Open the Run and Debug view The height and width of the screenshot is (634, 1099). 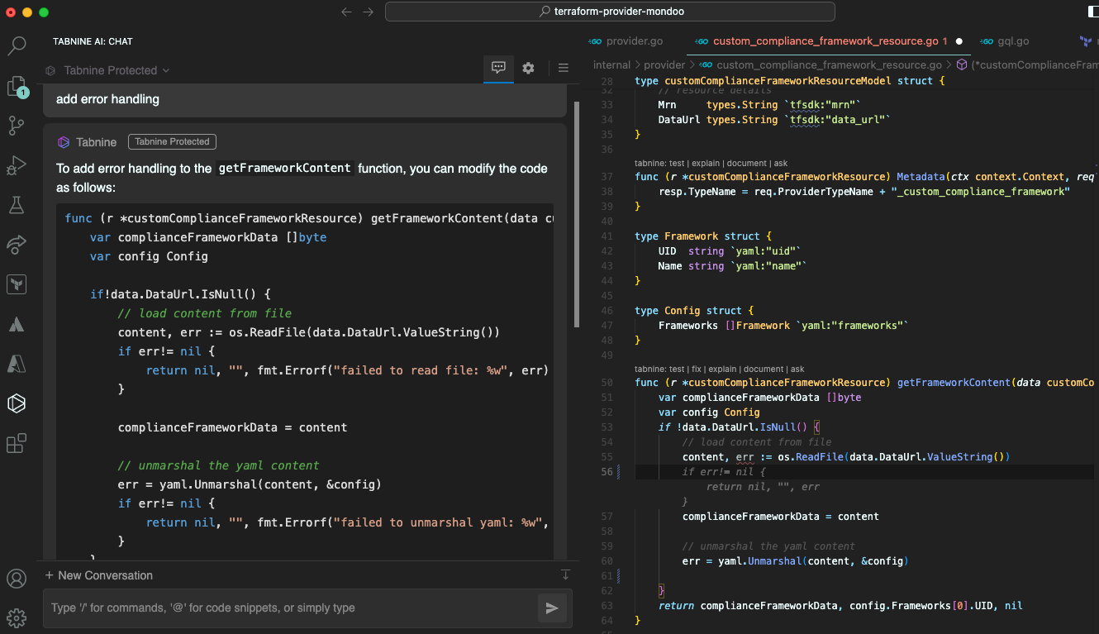tap(17, 165)
